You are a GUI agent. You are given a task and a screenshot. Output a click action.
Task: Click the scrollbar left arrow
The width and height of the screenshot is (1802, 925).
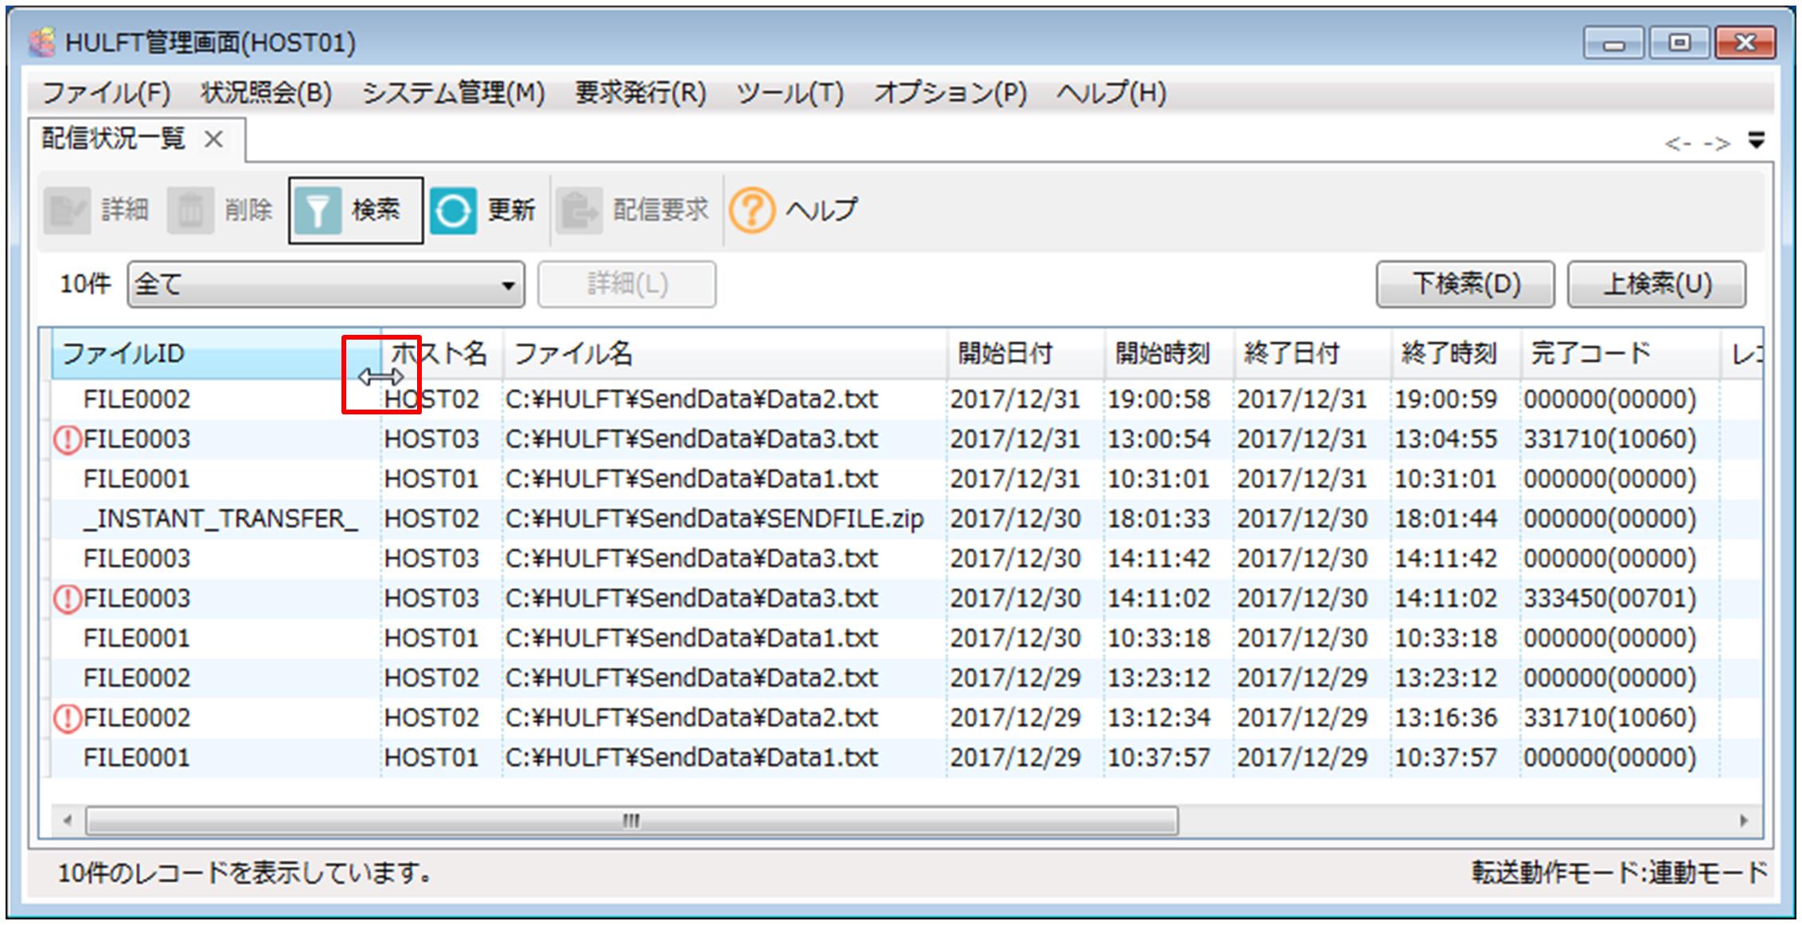click(68, 820)
